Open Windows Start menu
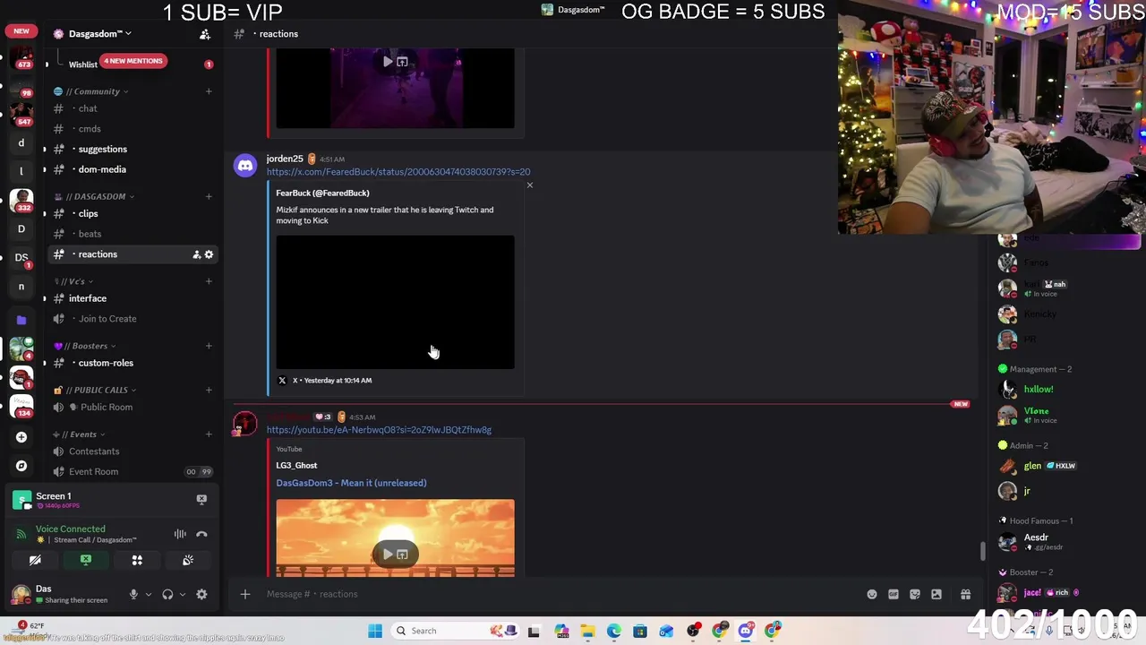 [375, 631]
